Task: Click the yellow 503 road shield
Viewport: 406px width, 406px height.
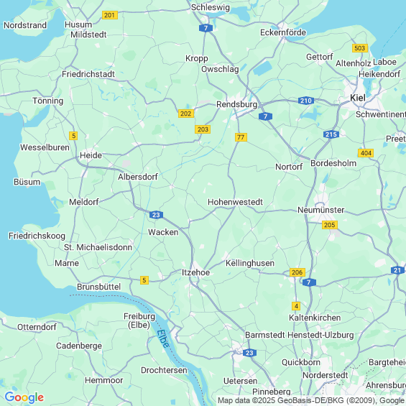Action: pyautogui.click(x=360, y=48)
